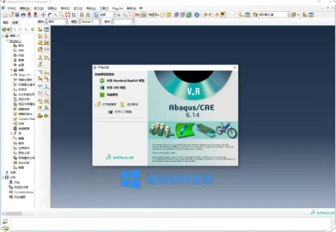
Task: Activate the Rotate View tool
Action: pyautogui.click(x=49, y=15)
